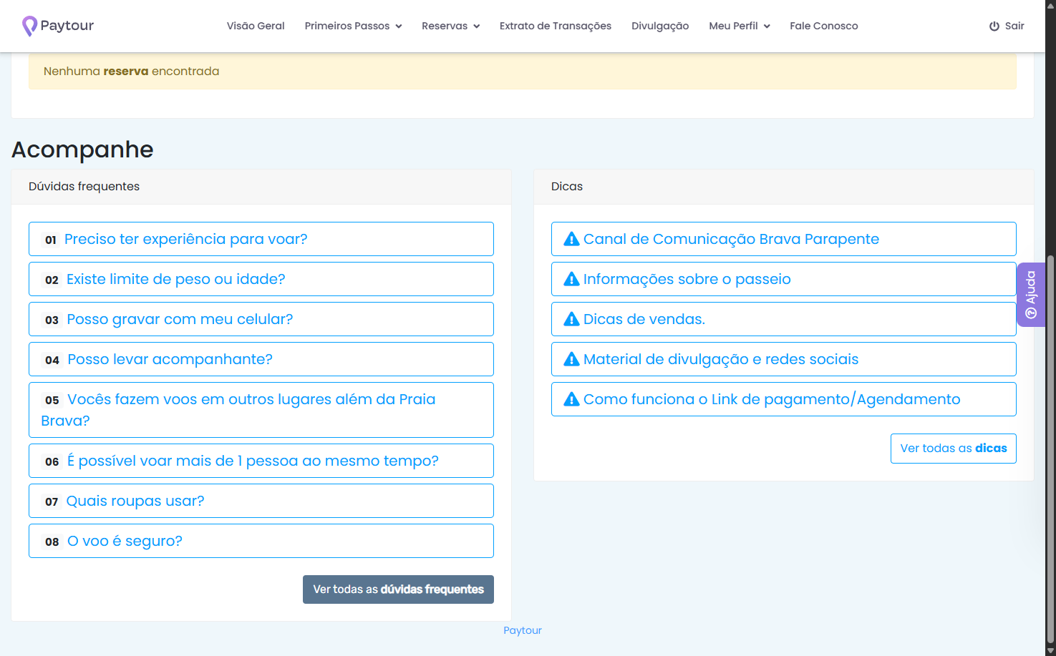The height and width of the screenshot is (656, 1056).
Task: Expand question 05 about flights beyond Praia Brava
Action: click(x=261, y=410)
